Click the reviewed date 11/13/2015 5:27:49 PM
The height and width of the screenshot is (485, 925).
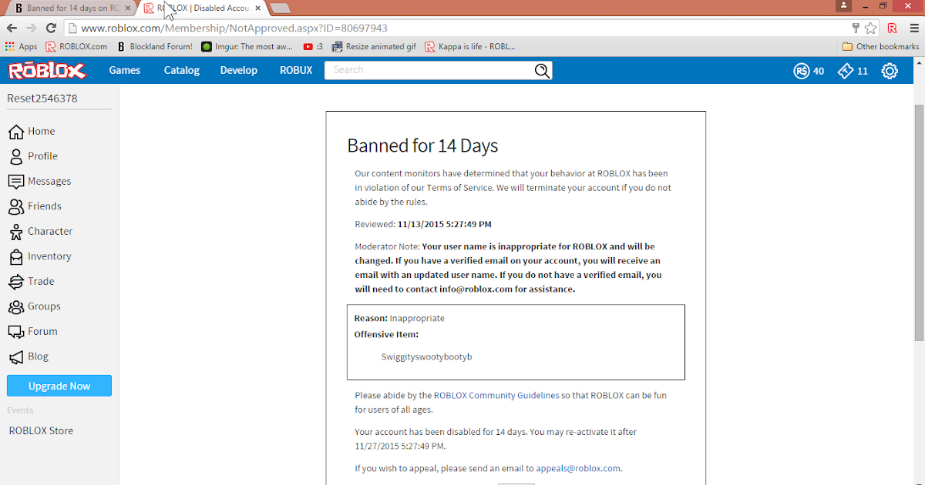click(x=444, y=225)
